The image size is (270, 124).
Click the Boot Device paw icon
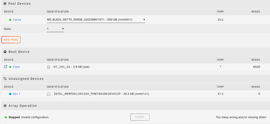tap(5, 51)
